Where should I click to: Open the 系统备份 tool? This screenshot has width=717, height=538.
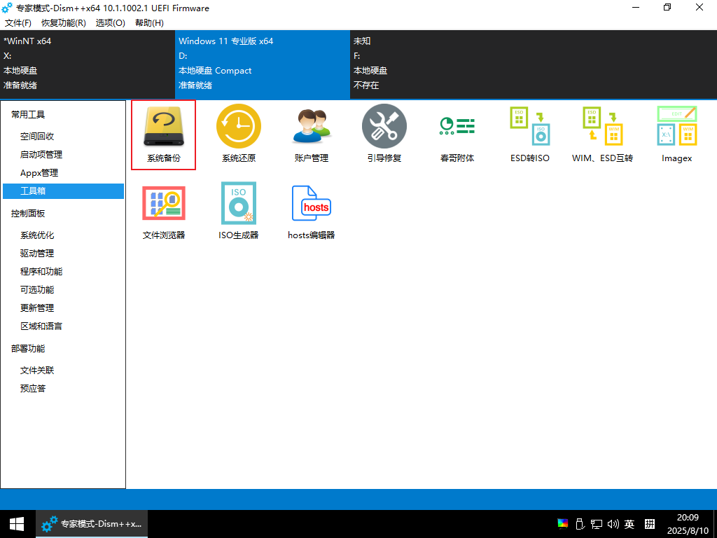click(163, 135)
